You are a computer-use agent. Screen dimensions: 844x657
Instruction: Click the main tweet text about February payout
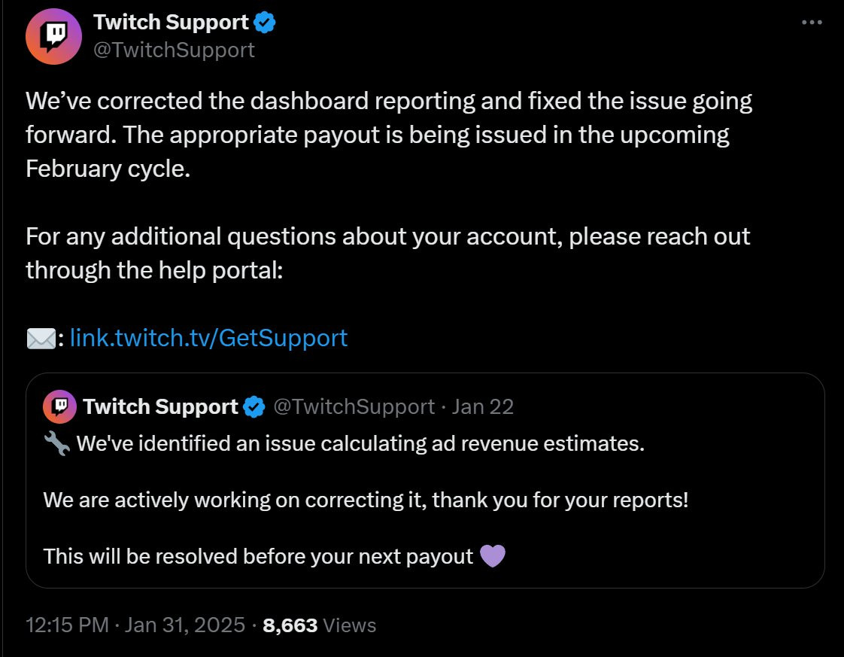coord(389,135)
